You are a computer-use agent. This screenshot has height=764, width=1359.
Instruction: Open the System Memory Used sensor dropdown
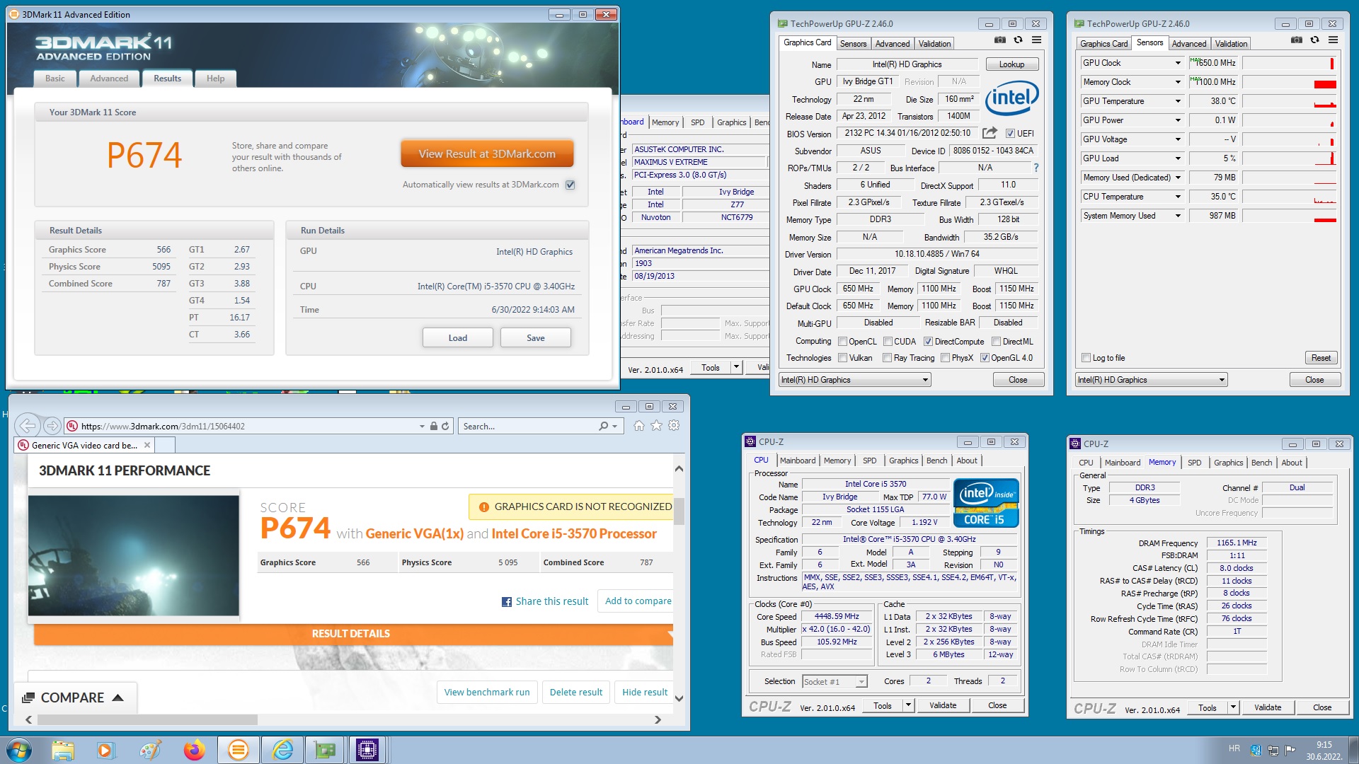tap(1178, 216)
